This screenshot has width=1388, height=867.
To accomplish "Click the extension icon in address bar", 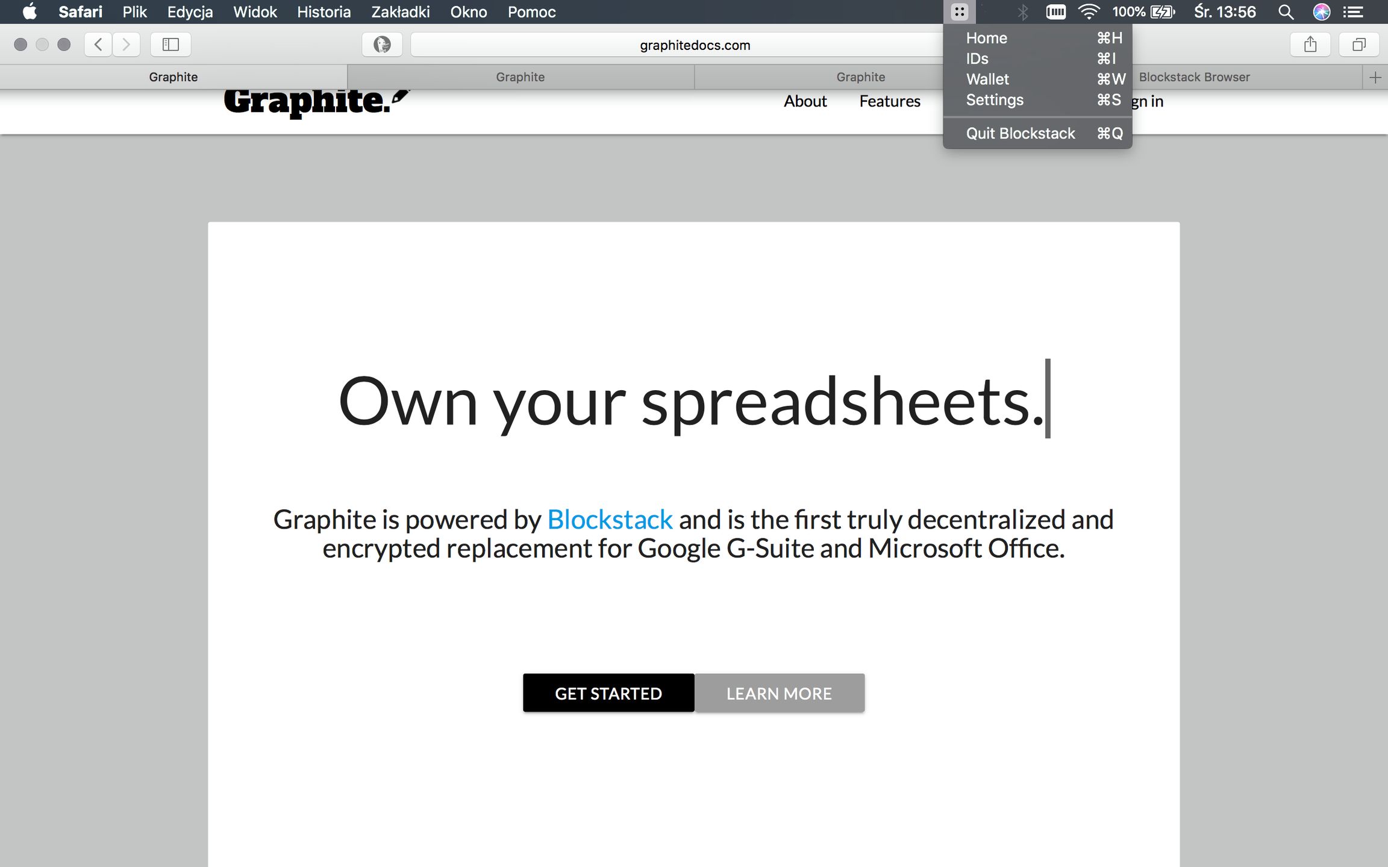I will 382,44.
